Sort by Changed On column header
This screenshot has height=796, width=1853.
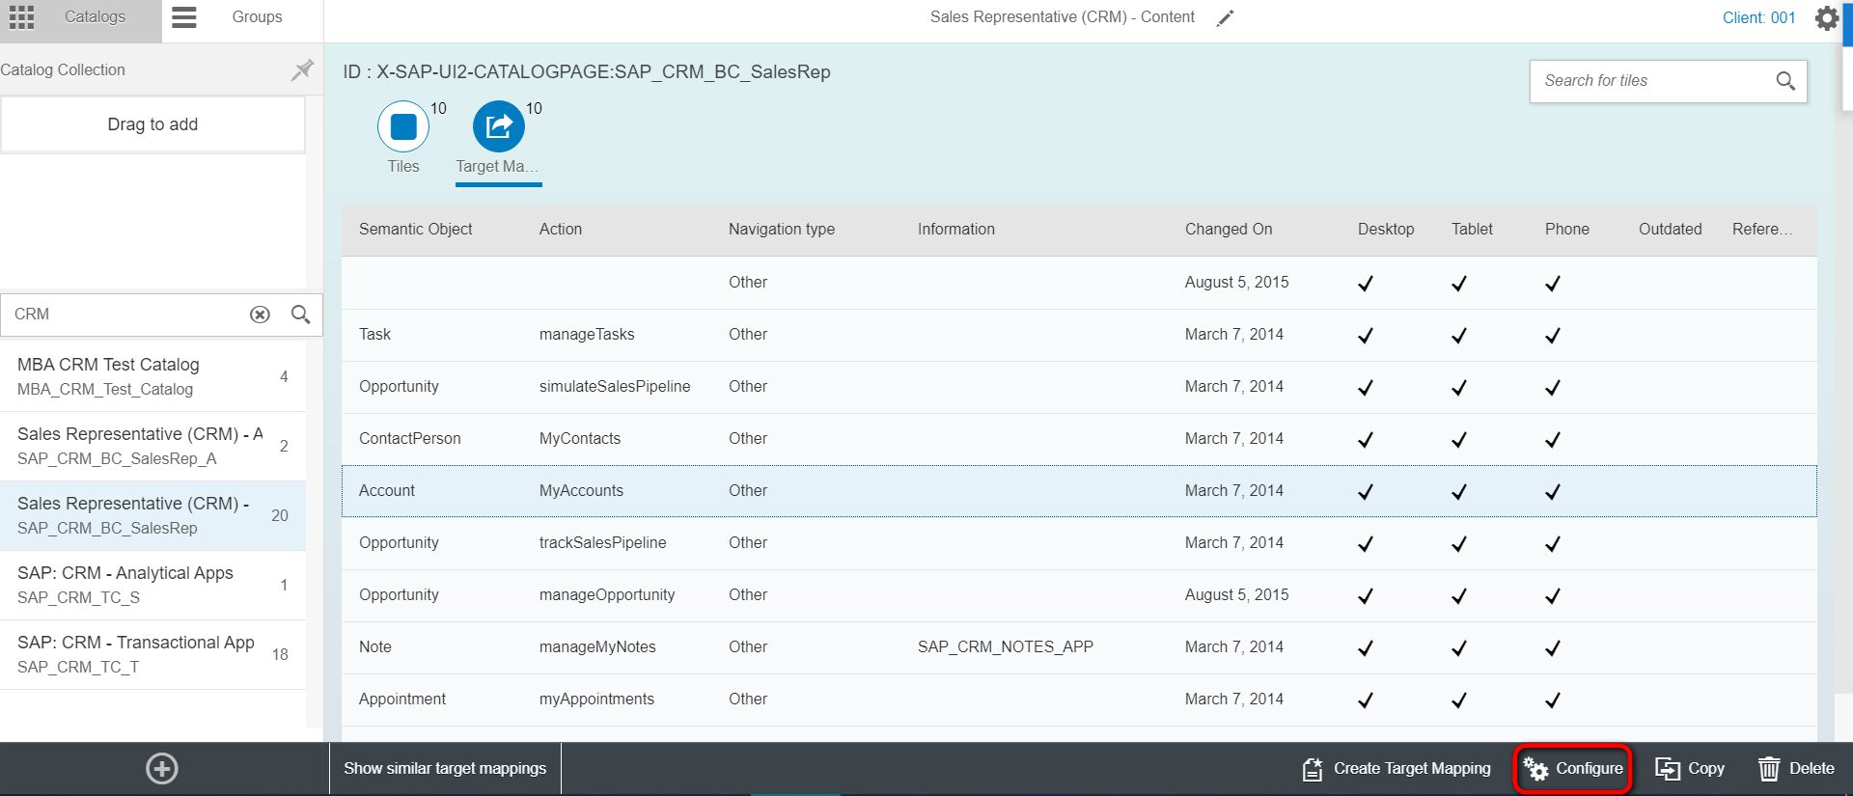1228,229
